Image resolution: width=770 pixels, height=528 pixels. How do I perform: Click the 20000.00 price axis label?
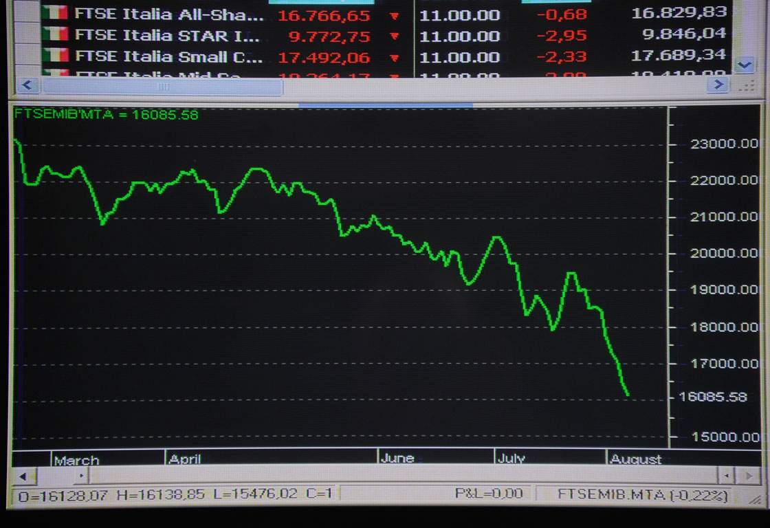tap(725, 253)
